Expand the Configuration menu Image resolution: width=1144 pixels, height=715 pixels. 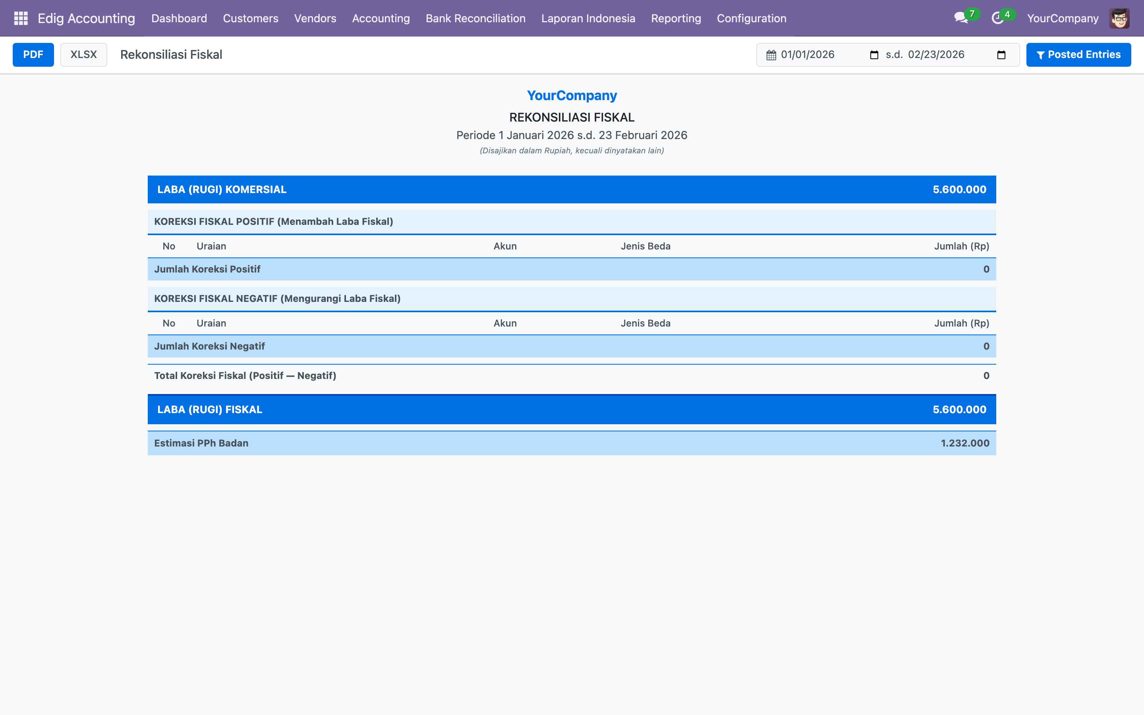click(751, 18)
